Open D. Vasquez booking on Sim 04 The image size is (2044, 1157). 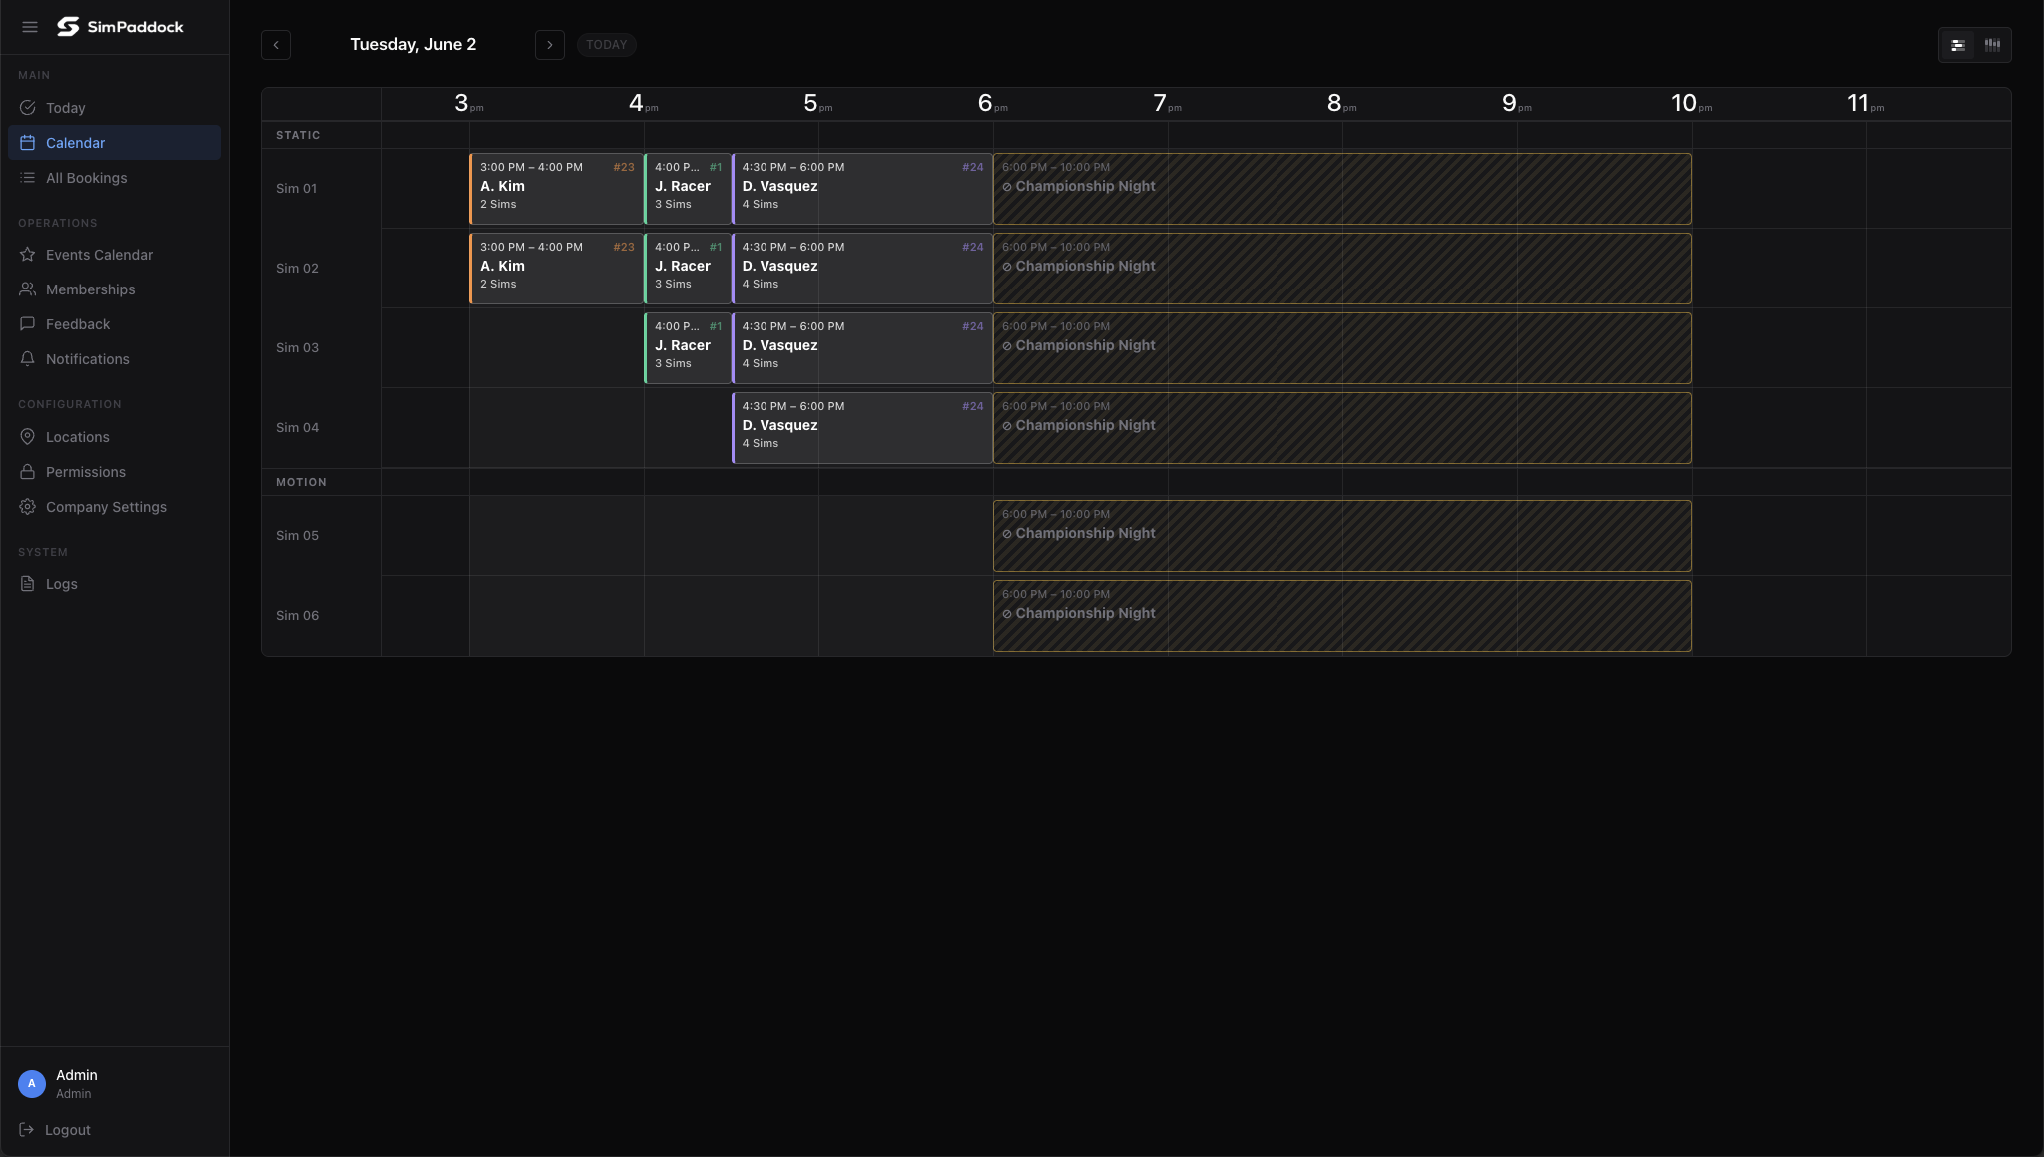tap(862, 428)
